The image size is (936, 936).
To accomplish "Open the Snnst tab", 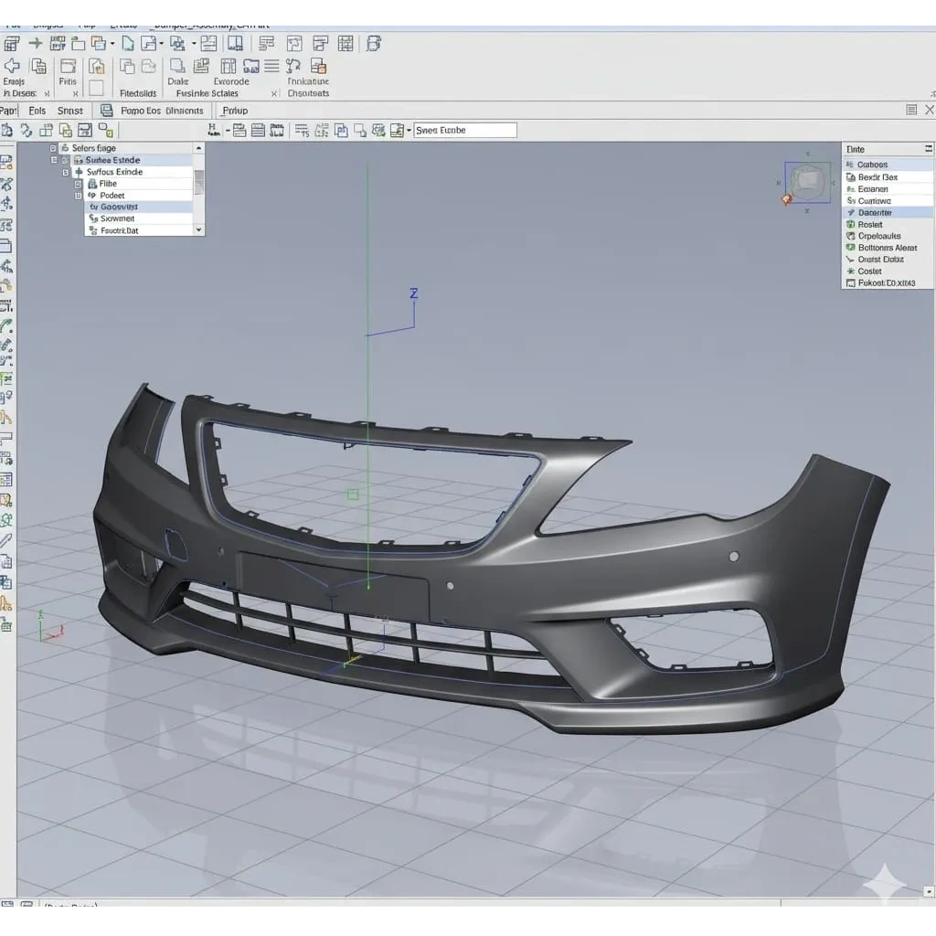I will 70,111.
